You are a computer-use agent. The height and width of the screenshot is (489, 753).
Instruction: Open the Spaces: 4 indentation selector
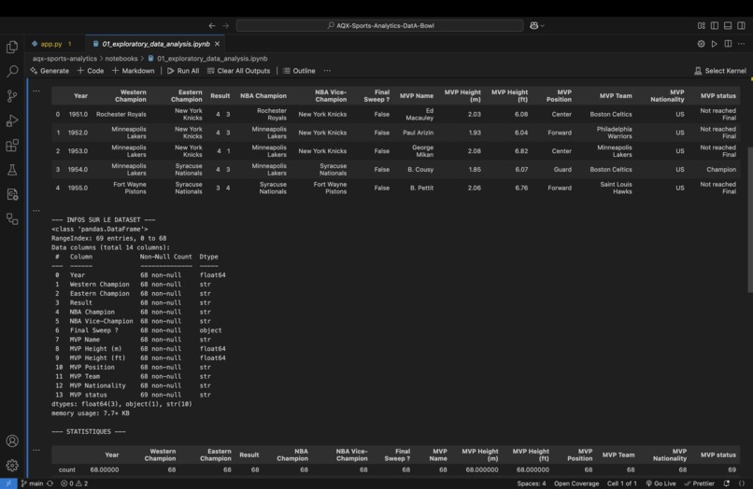pos(532,483)
